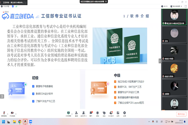Click the Record icon
188x125 pixels.
point(98,113)
